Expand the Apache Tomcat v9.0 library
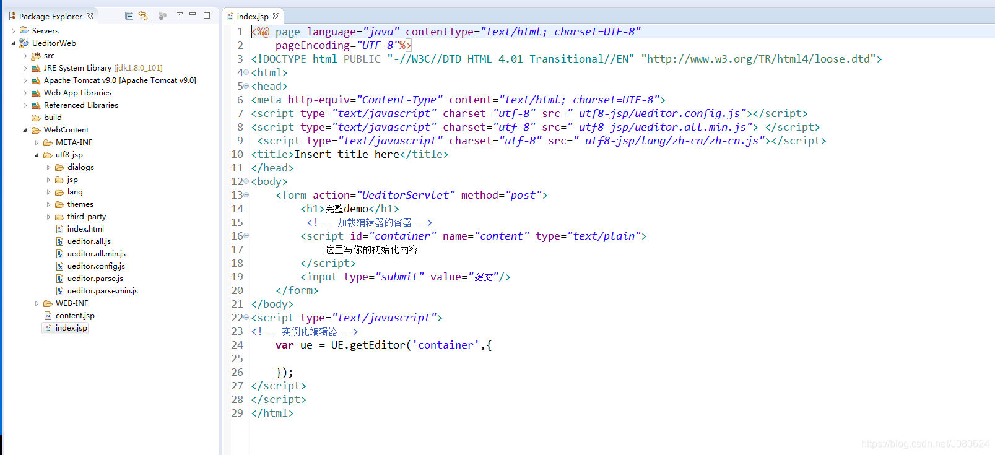 25,80
